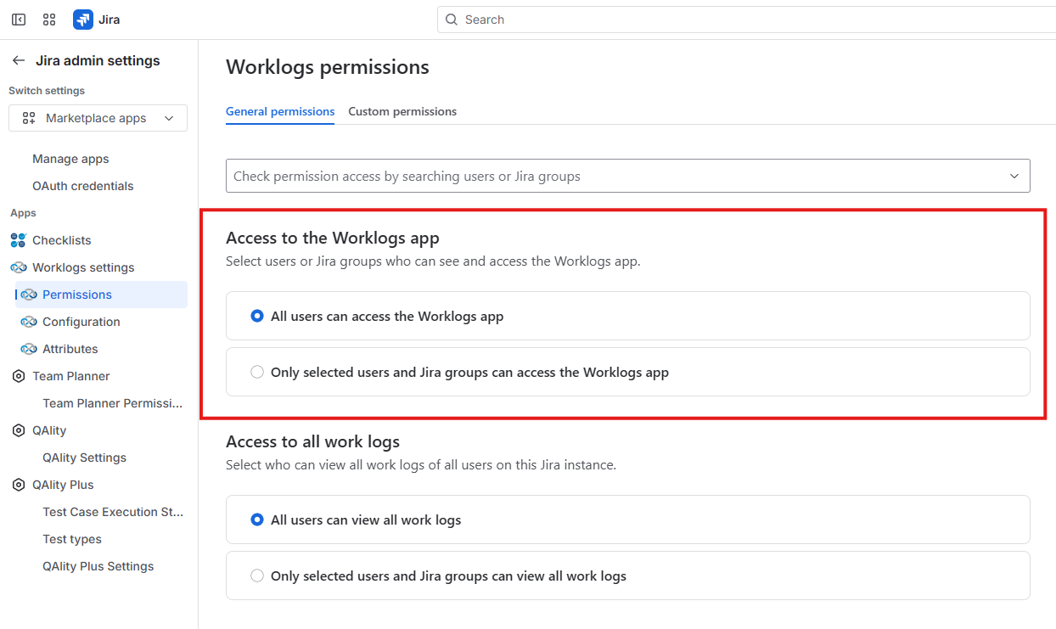
Task: Focus the top Search field
Action: pos(746,20)
